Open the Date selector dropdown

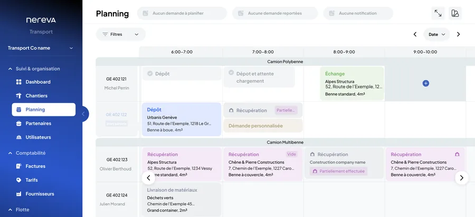pyautogui.click(x=436, y=34)
